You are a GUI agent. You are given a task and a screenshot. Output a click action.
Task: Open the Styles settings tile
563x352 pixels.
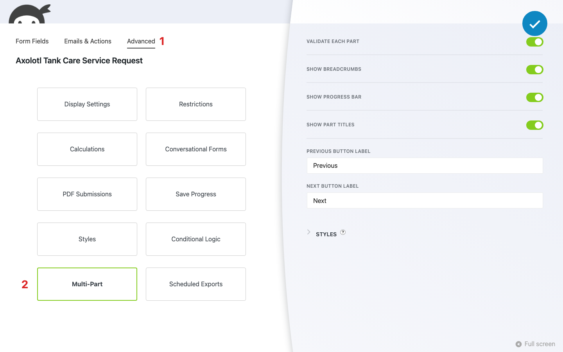(x=87, y=239)
